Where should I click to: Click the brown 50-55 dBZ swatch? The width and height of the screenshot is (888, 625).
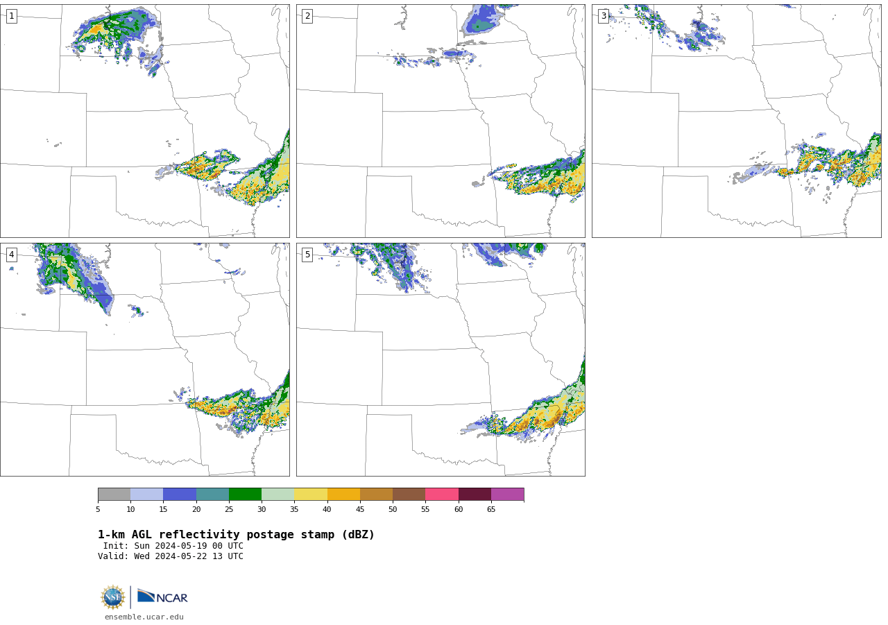click(x=409, y=495)
